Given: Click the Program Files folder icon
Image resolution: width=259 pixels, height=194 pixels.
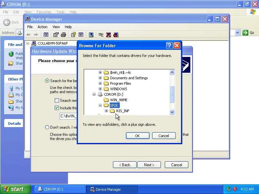Looking at the screenshot, I should point(106,83).
